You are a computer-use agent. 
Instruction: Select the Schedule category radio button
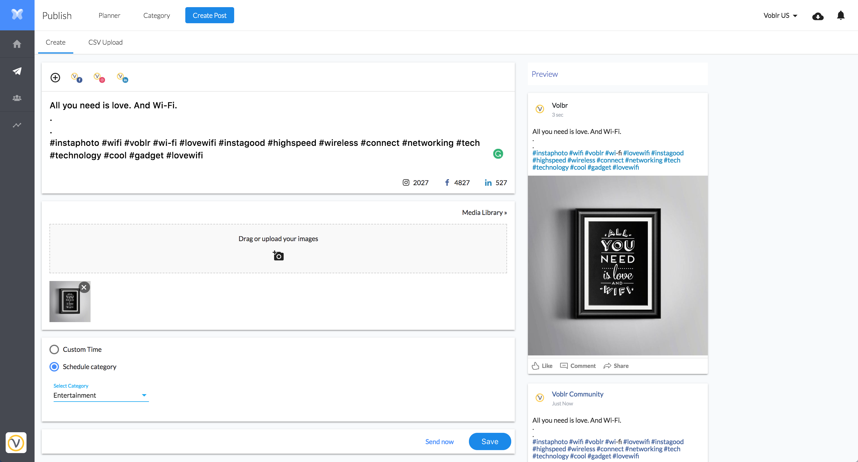54,367
